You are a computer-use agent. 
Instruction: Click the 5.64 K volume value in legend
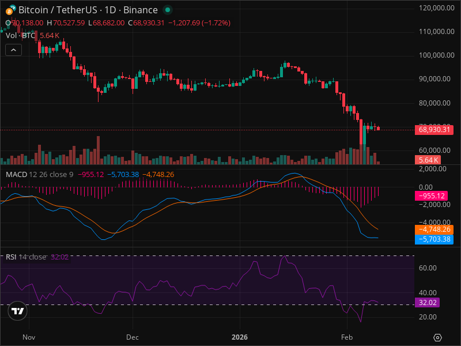click(50, 36)
